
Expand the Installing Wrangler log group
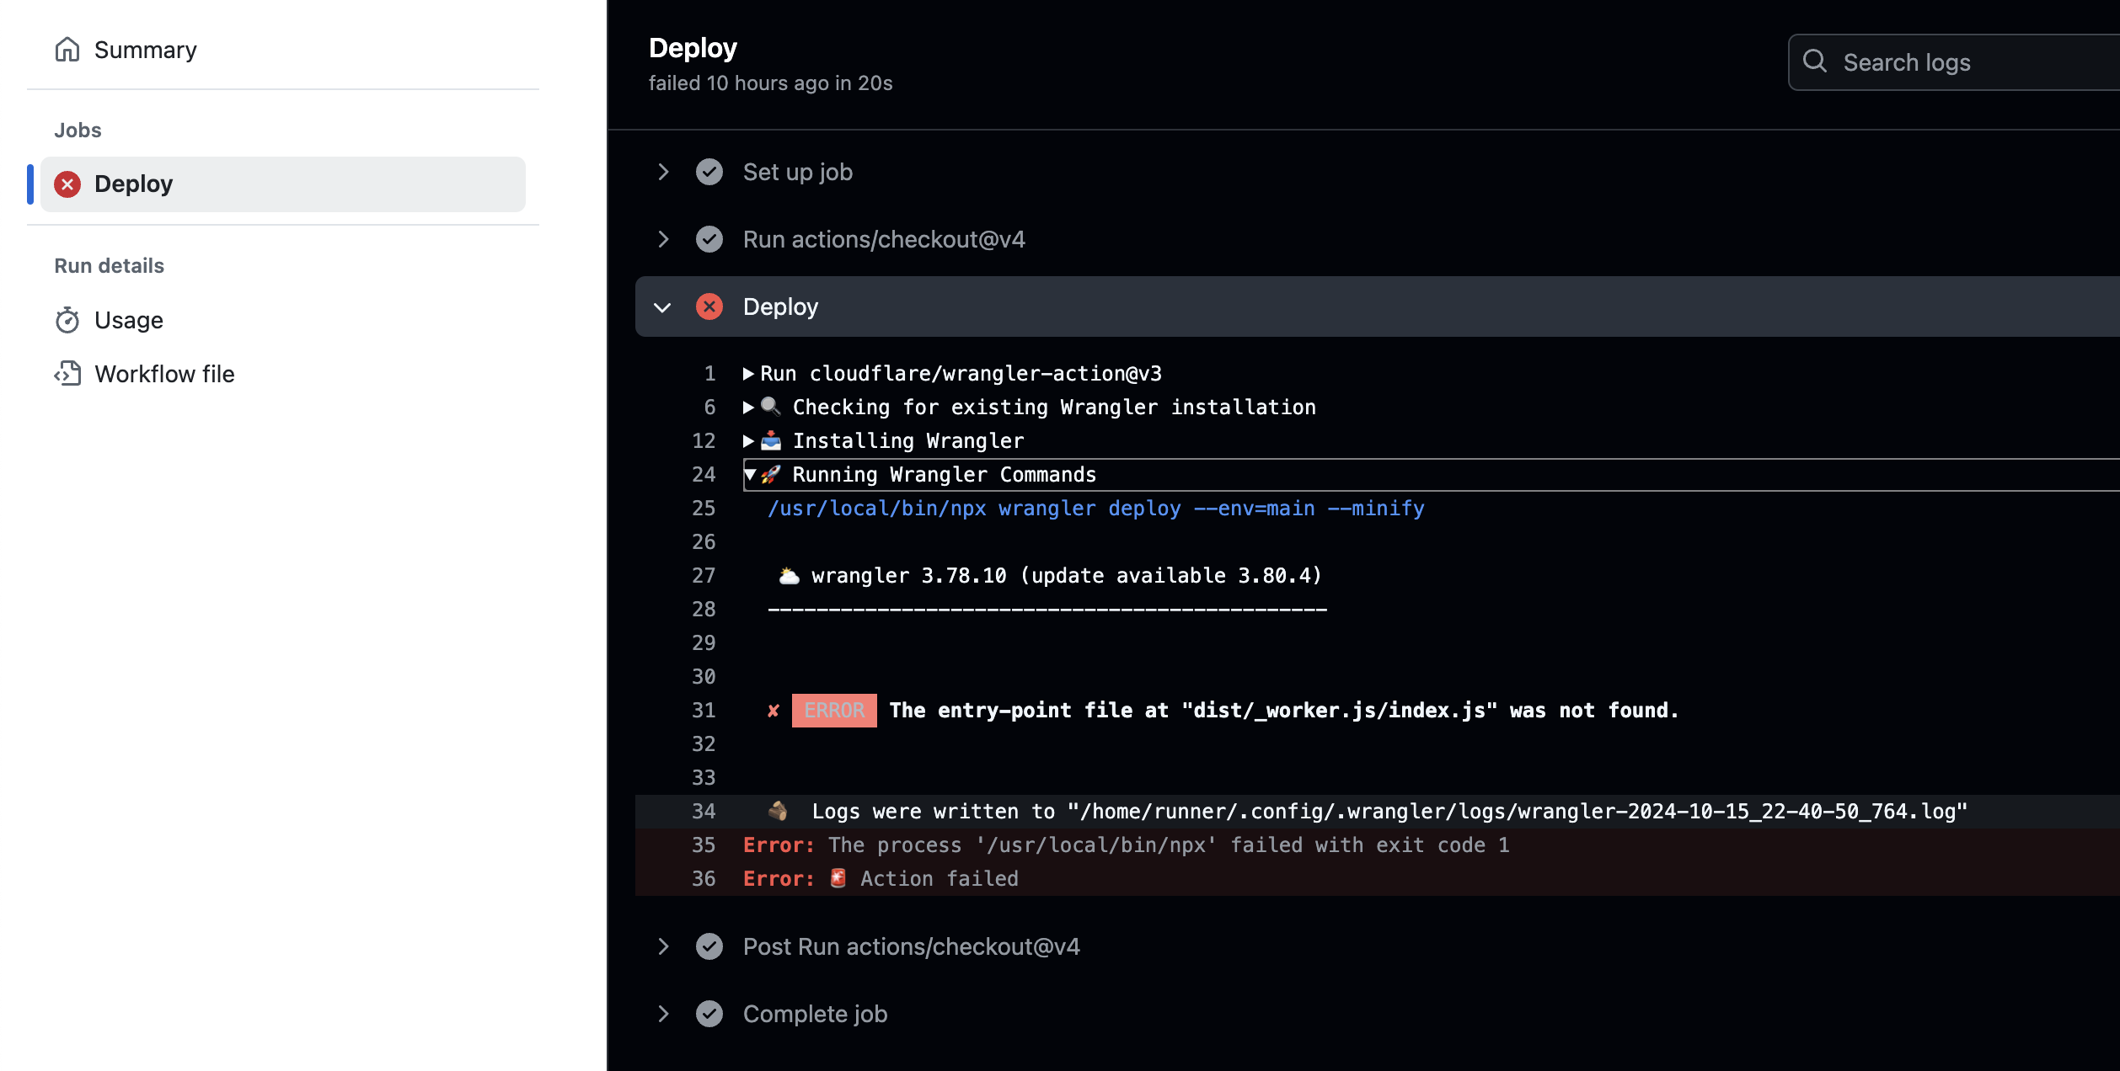click(x=747, y=440)
